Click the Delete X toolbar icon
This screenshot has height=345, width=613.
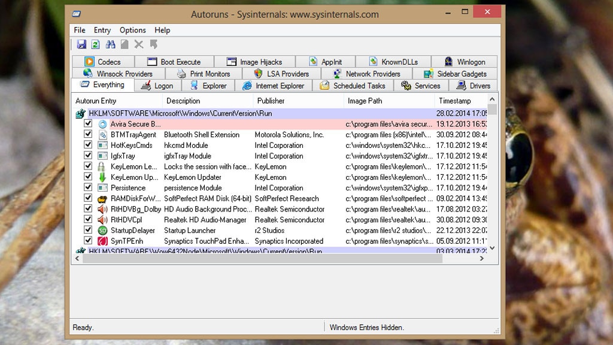click(139, 44)
